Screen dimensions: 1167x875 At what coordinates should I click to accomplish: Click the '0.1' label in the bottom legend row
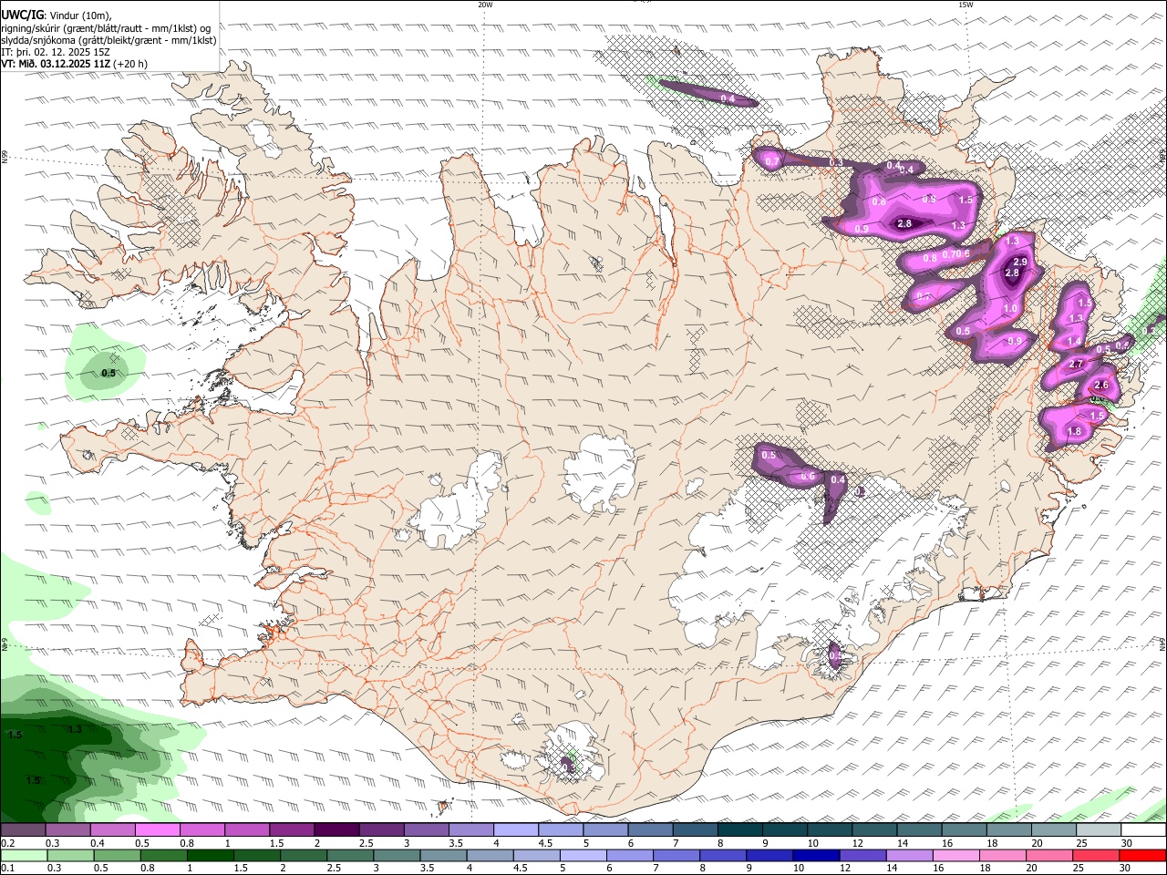click(x=7, y=869)
